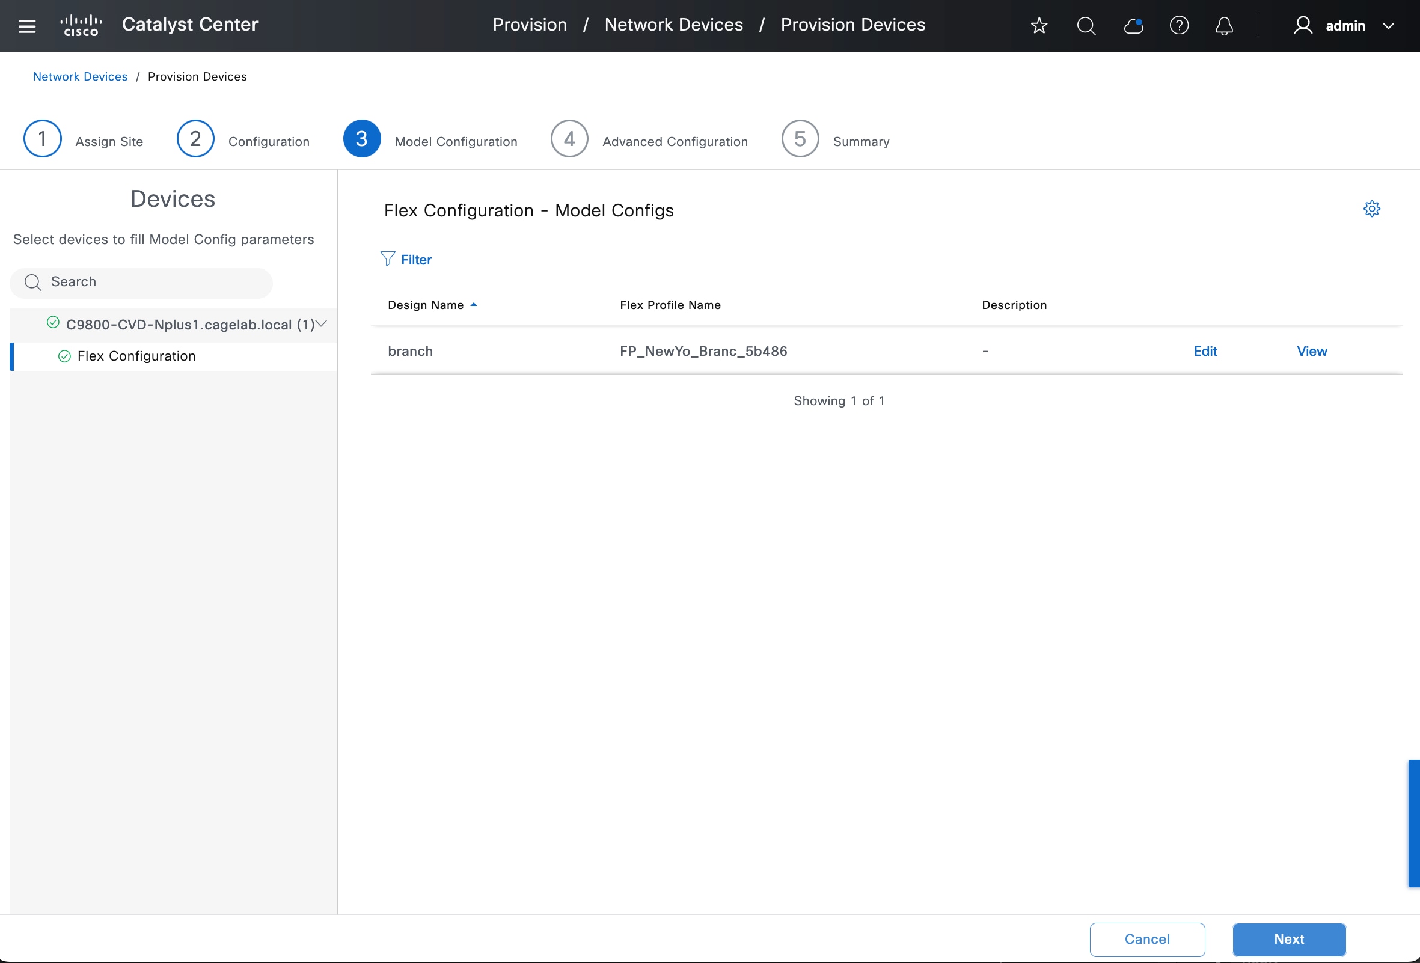Click the favorites star icon
Image resolution: width=1420 pixels, height=963 pixels.
click(x=1039, y=26)
